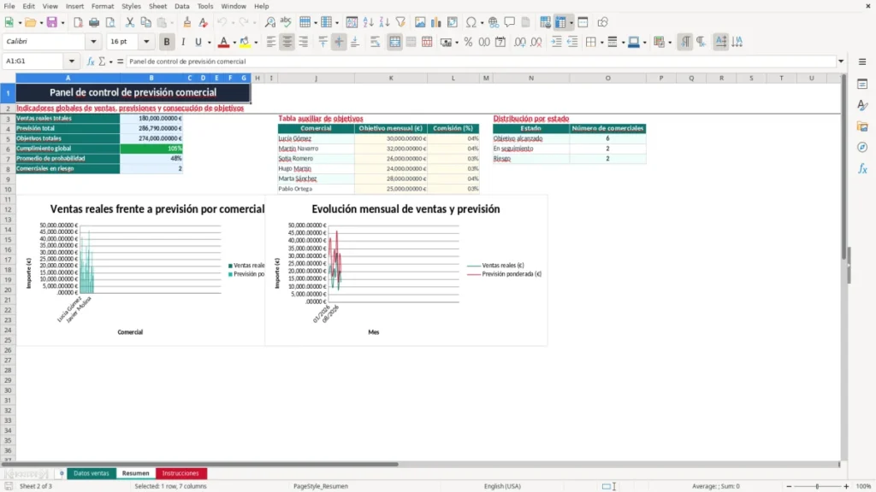
Task: Open sidebar Gallery panel
Action: tap(862, 126)
